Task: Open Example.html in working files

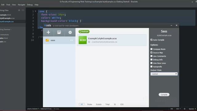Action: 6,15
